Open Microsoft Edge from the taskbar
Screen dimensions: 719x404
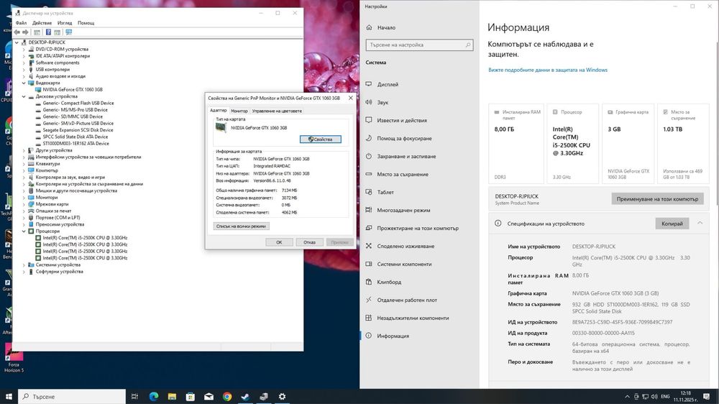point(154,396)
